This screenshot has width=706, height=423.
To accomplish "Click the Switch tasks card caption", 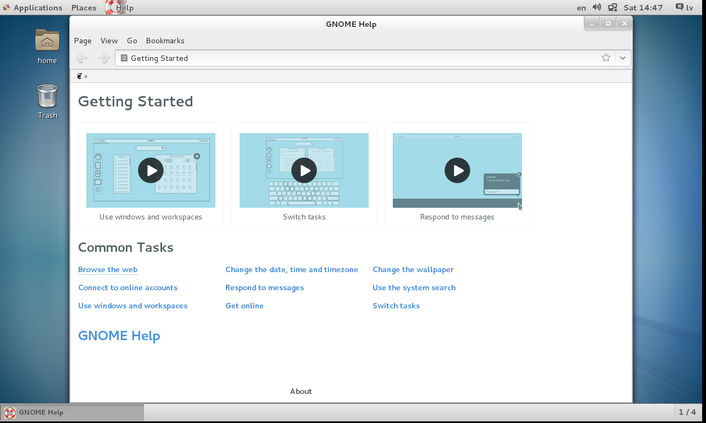I will coord(304,217).
